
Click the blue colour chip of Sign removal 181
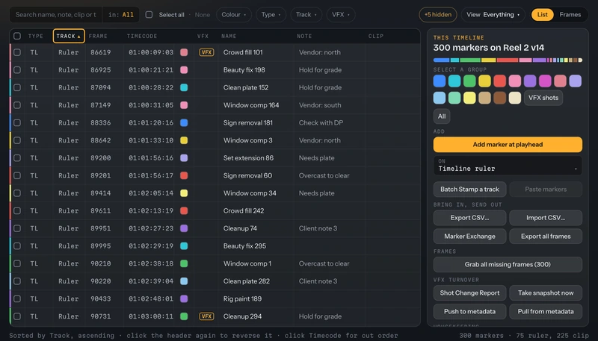(184, 122)
